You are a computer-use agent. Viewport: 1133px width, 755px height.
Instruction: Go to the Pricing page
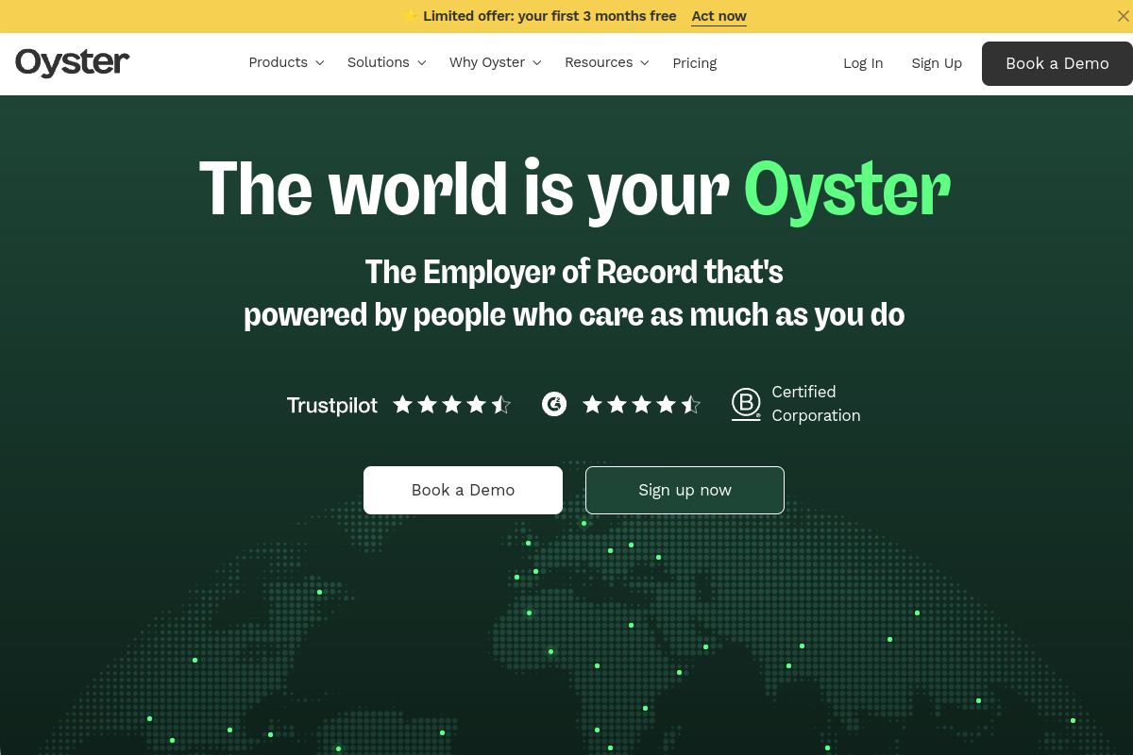coord(695,63)
